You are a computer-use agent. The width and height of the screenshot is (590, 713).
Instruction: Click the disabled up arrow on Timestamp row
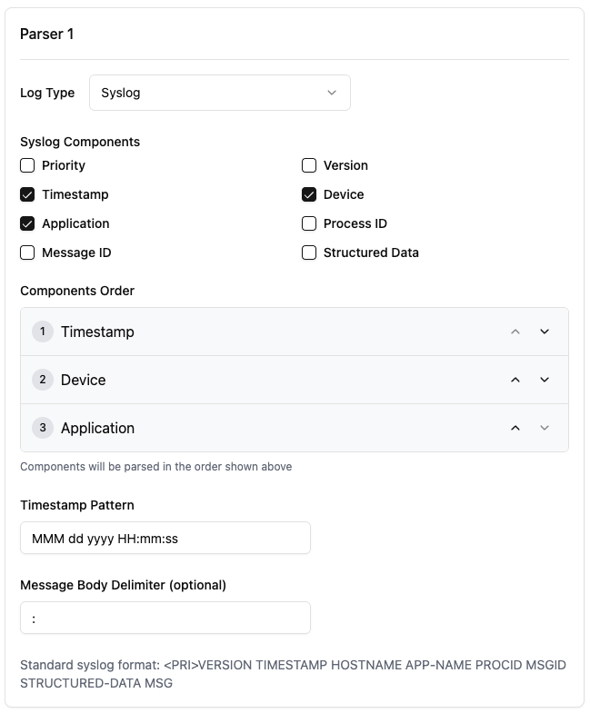click(515, 332)
